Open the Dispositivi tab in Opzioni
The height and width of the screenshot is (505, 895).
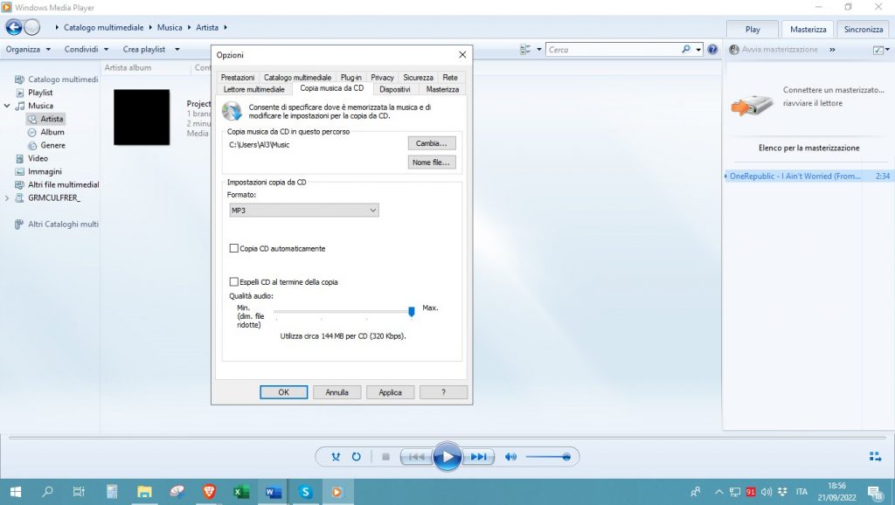[394, 88]
